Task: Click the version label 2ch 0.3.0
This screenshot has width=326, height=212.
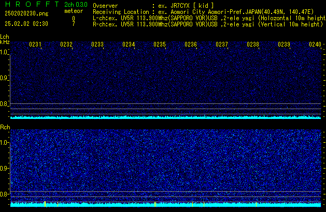Action: click(76, 5)
